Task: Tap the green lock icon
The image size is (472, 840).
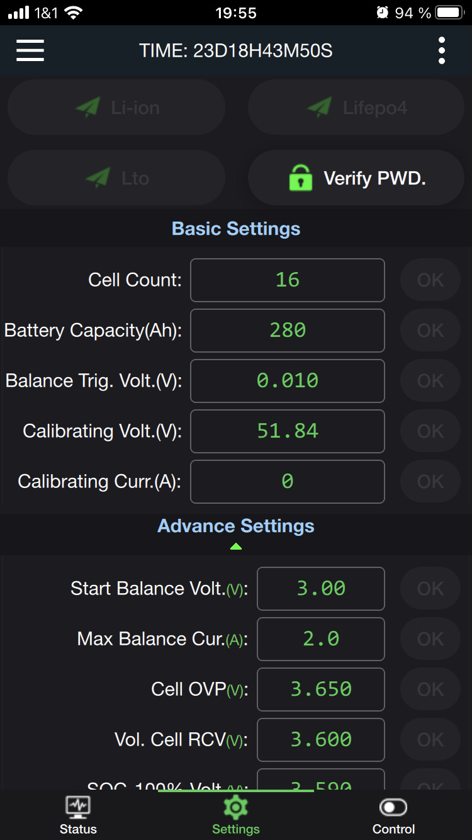Action: click(300, 178)
